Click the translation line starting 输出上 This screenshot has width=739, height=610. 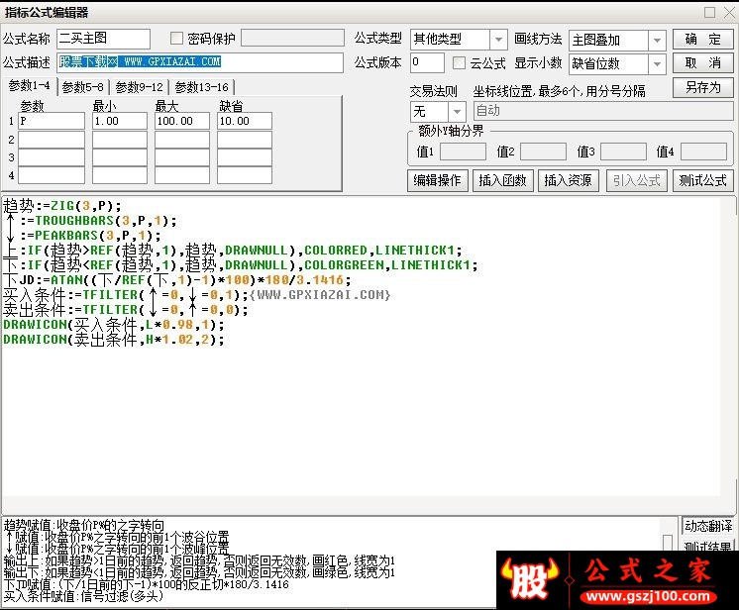[x=199, y=561]
